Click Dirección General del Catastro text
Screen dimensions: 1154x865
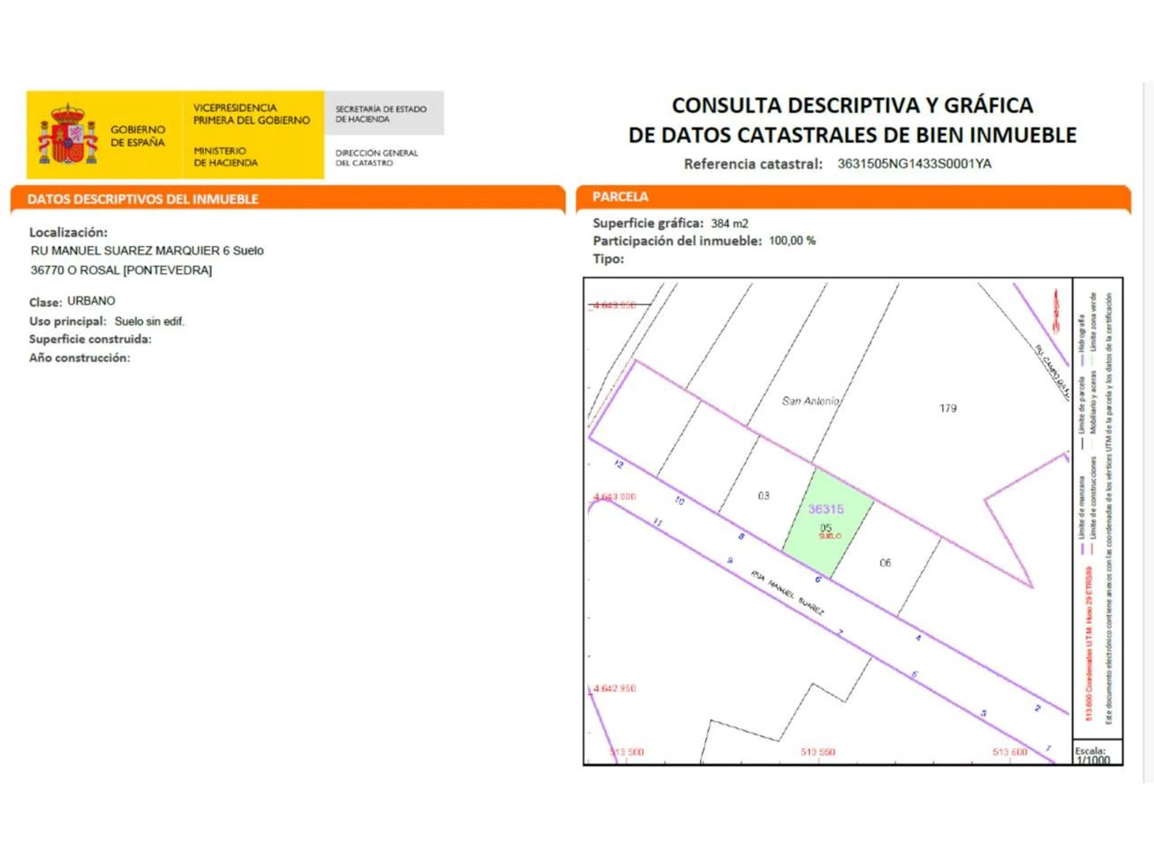[376, 157]
